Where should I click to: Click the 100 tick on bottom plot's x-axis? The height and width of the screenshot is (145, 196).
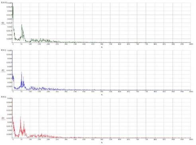30,139
